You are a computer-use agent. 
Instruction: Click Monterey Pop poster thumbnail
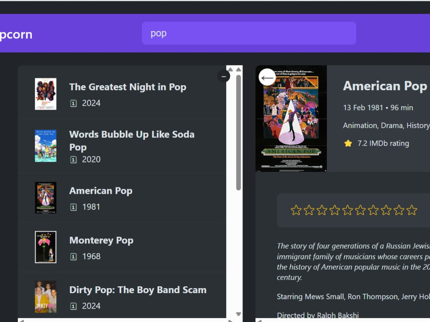tap(46, 247)
